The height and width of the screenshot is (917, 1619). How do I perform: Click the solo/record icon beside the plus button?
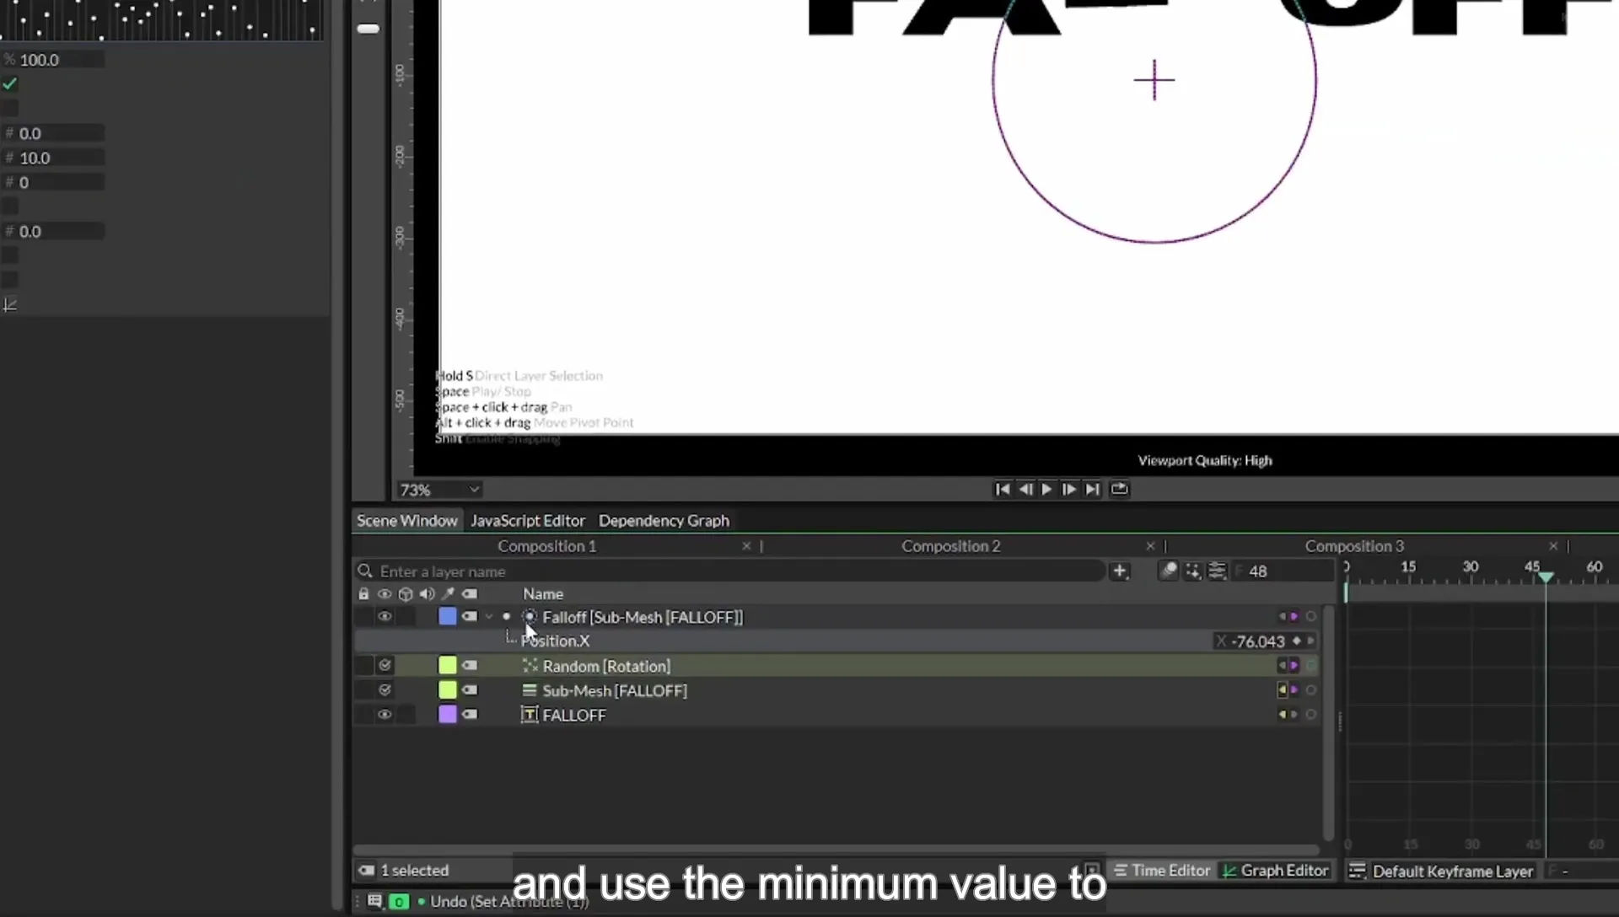(x=1169, y=571)
